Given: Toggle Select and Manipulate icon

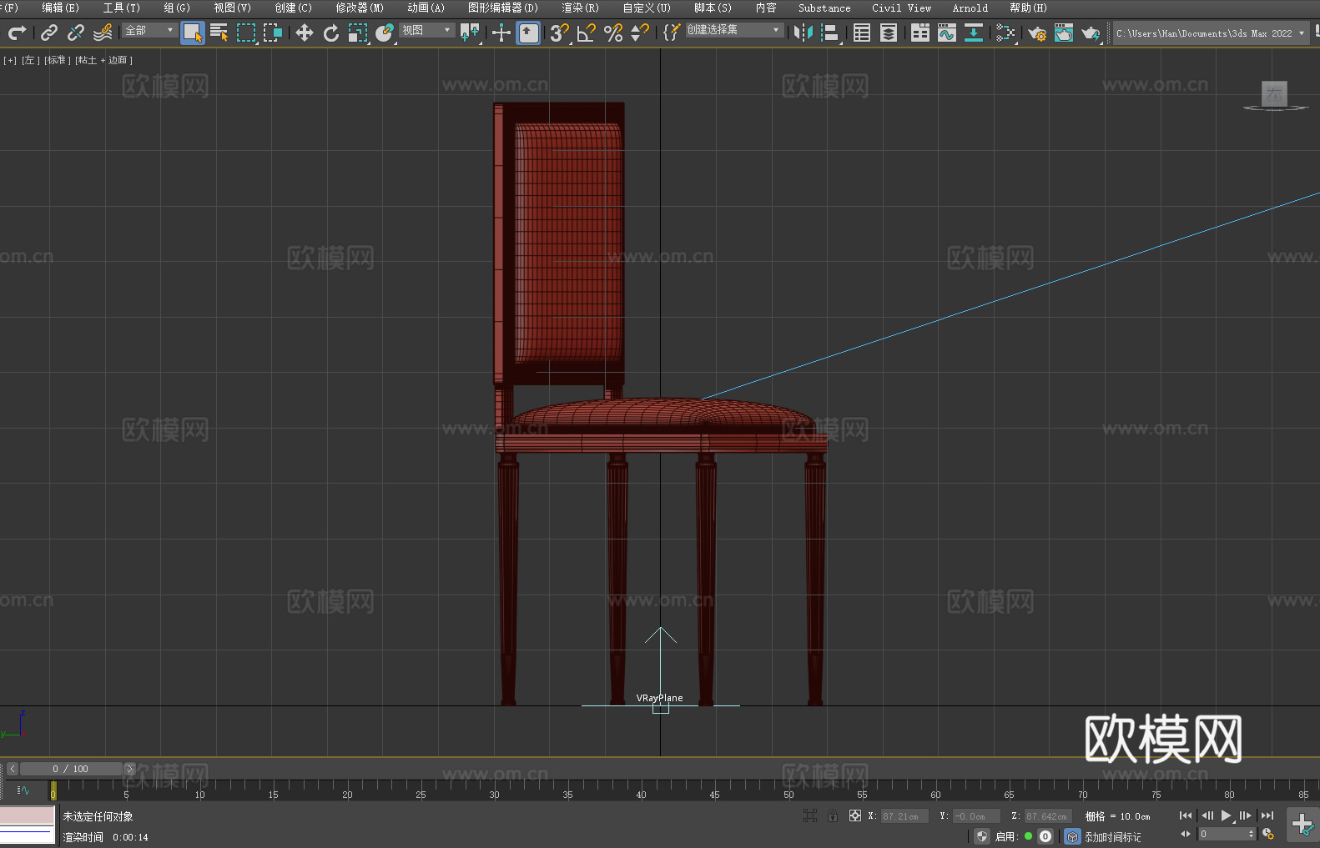Looking at the screenshot, I should [501, 33].
